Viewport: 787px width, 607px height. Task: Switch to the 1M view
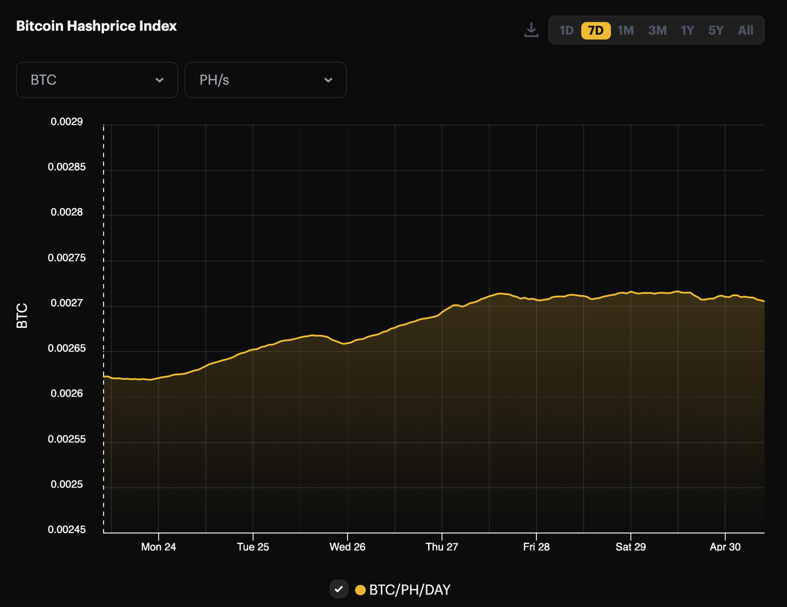(626, 30)
